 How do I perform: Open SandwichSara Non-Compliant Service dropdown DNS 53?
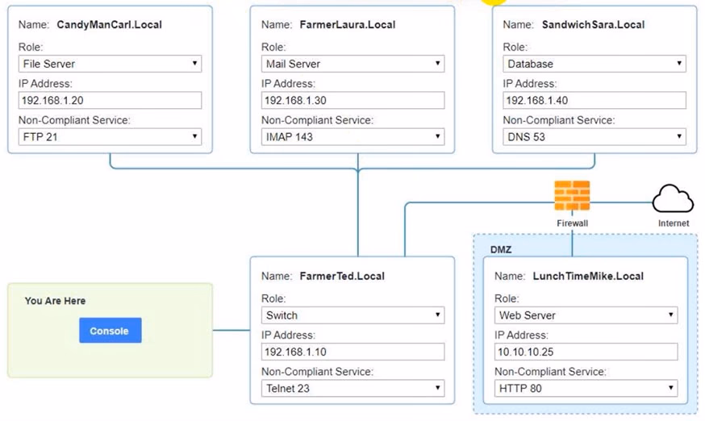(594, 137)
